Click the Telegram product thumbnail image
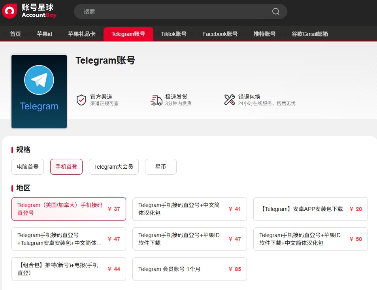Viewport: 377px width, 290px height. pyautogui.click(x=39, y=92)
